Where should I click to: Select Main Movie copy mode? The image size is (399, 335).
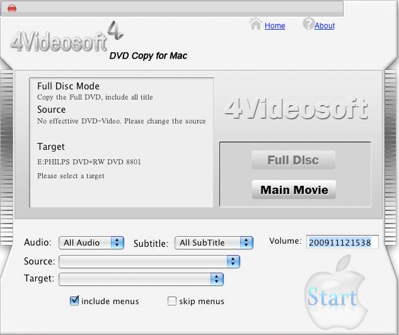(x=294, y=190)
